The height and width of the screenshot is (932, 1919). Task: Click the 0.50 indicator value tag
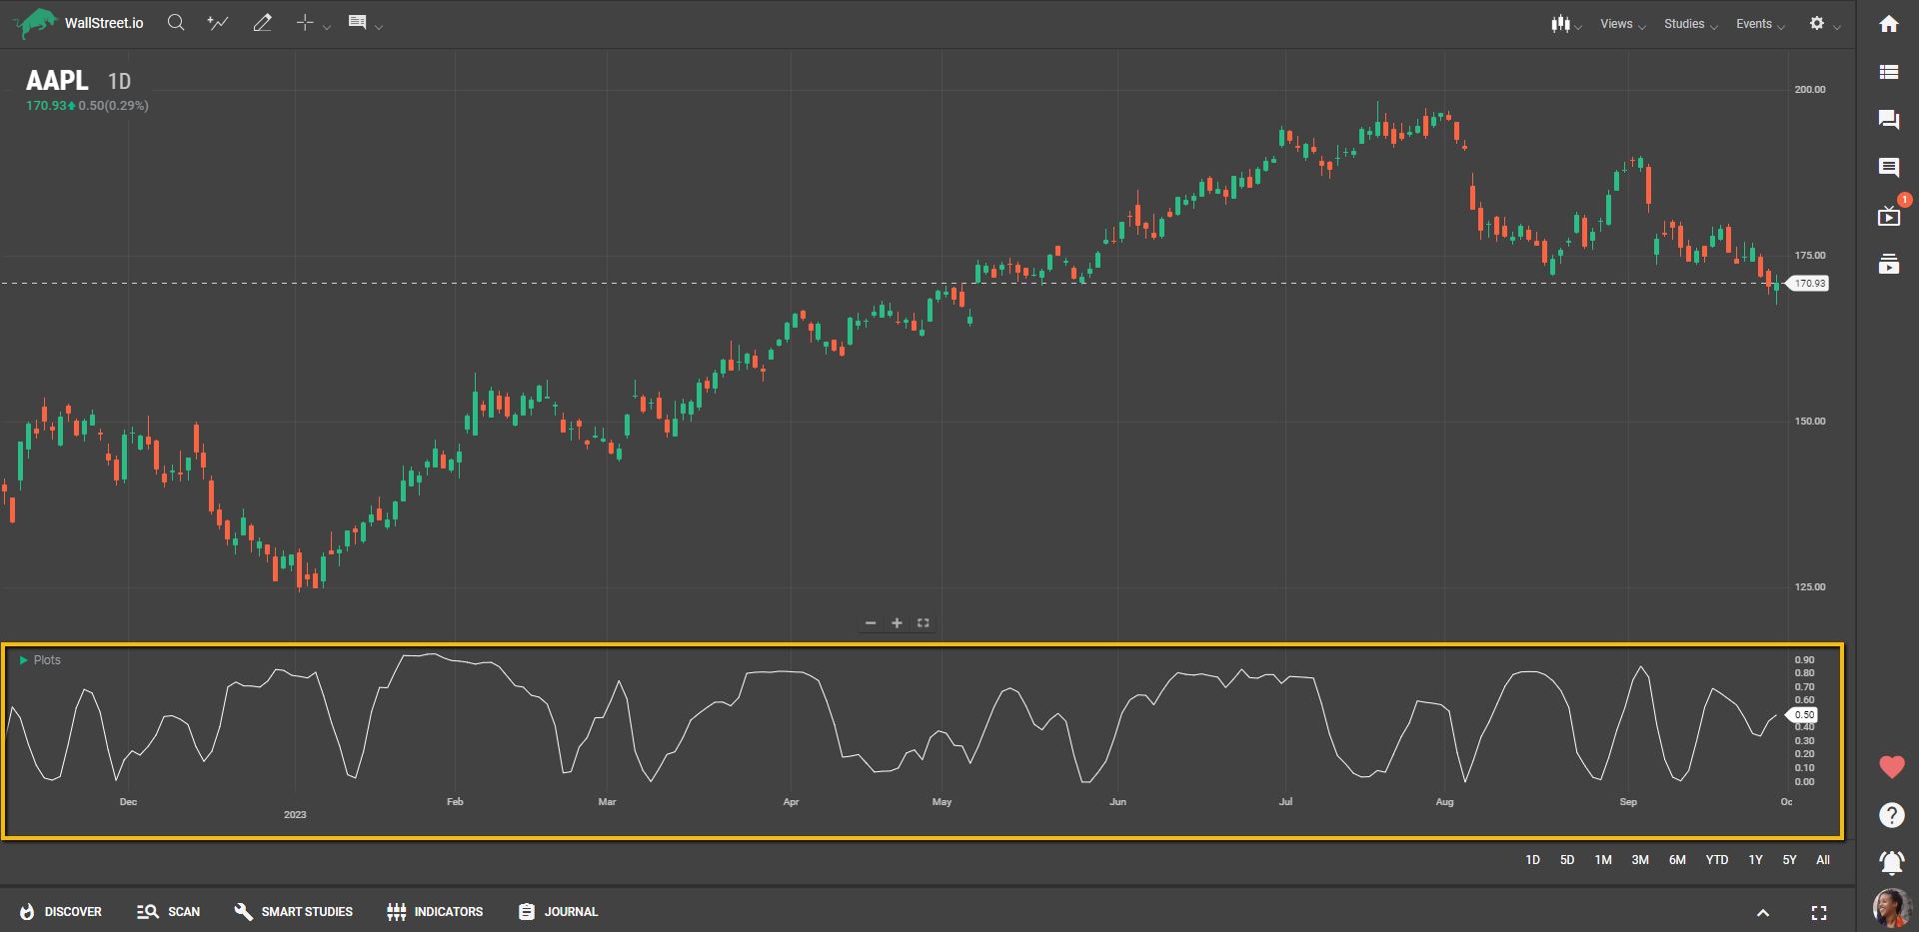[x=1802, y=715]
